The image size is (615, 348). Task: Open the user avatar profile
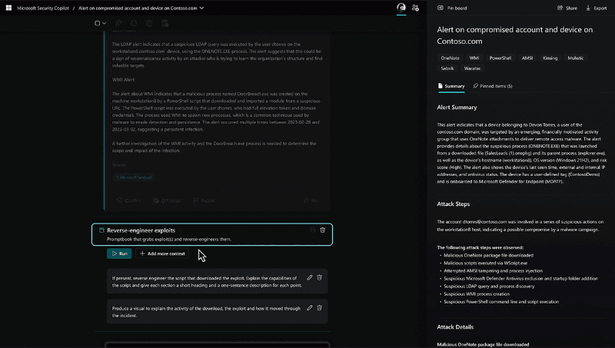click(x=401, y=8)
